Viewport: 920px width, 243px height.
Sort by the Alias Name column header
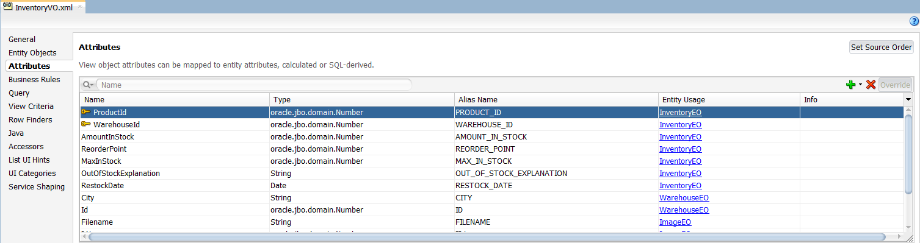556,99
